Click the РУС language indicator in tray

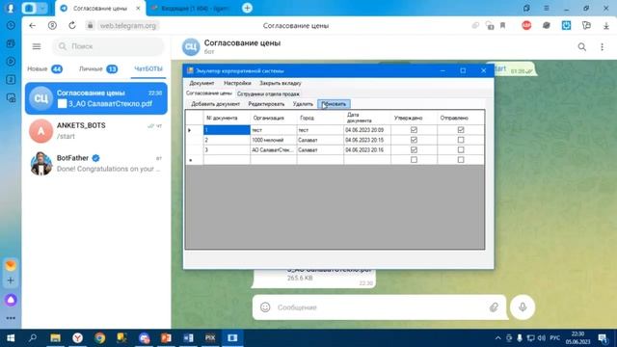(x=555, y=338)
